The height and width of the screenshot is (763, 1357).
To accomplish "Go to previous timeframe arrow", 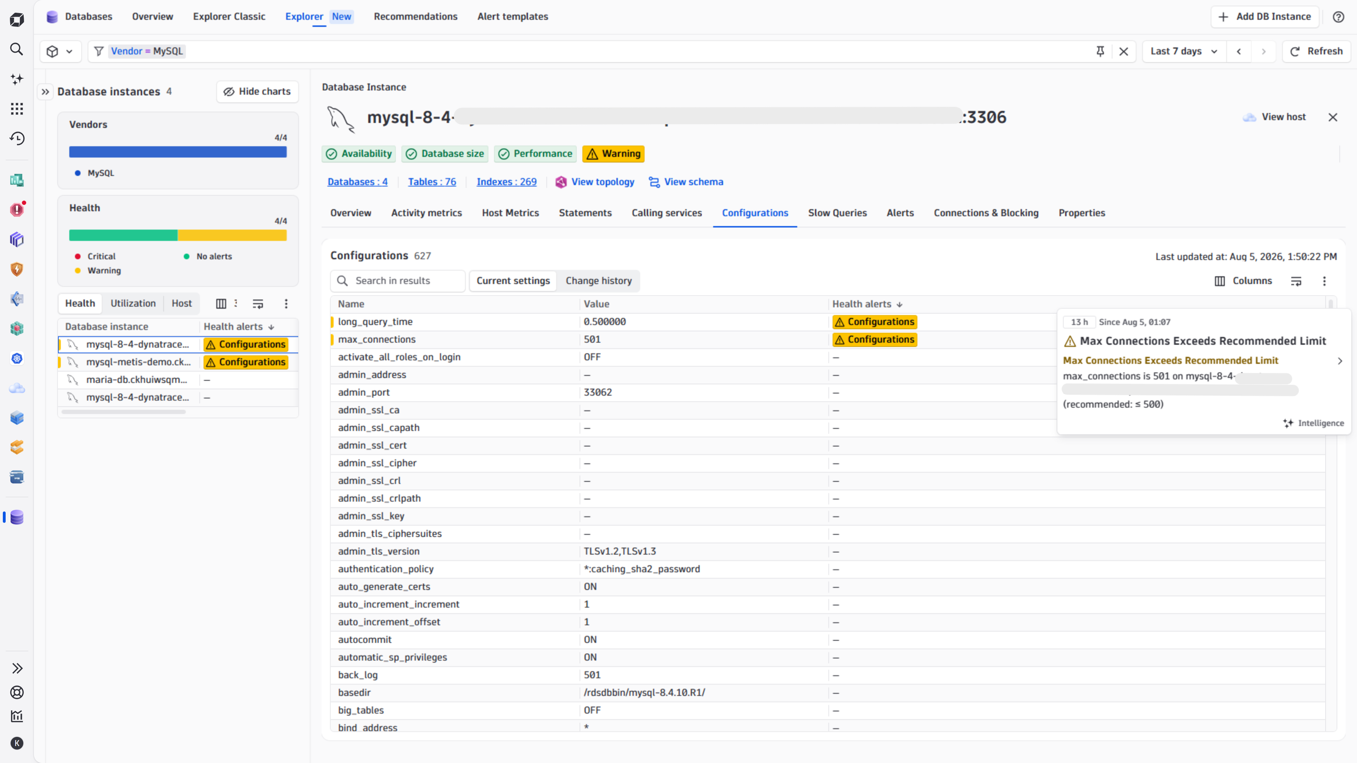I will tap(1239, 51).
